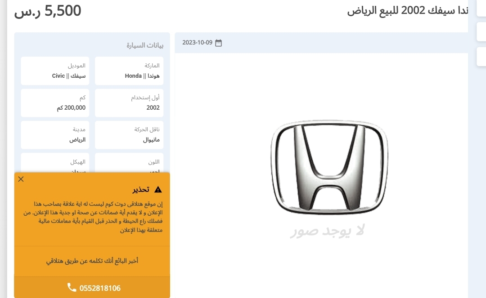Click the أول إستخدام field label
Viewport: 486px width, 298px height.
(x=145, y=98)
